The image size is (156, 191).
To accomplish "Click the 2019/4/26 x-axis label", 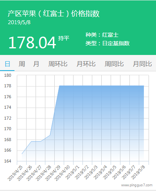I will (x=25, y=173).
